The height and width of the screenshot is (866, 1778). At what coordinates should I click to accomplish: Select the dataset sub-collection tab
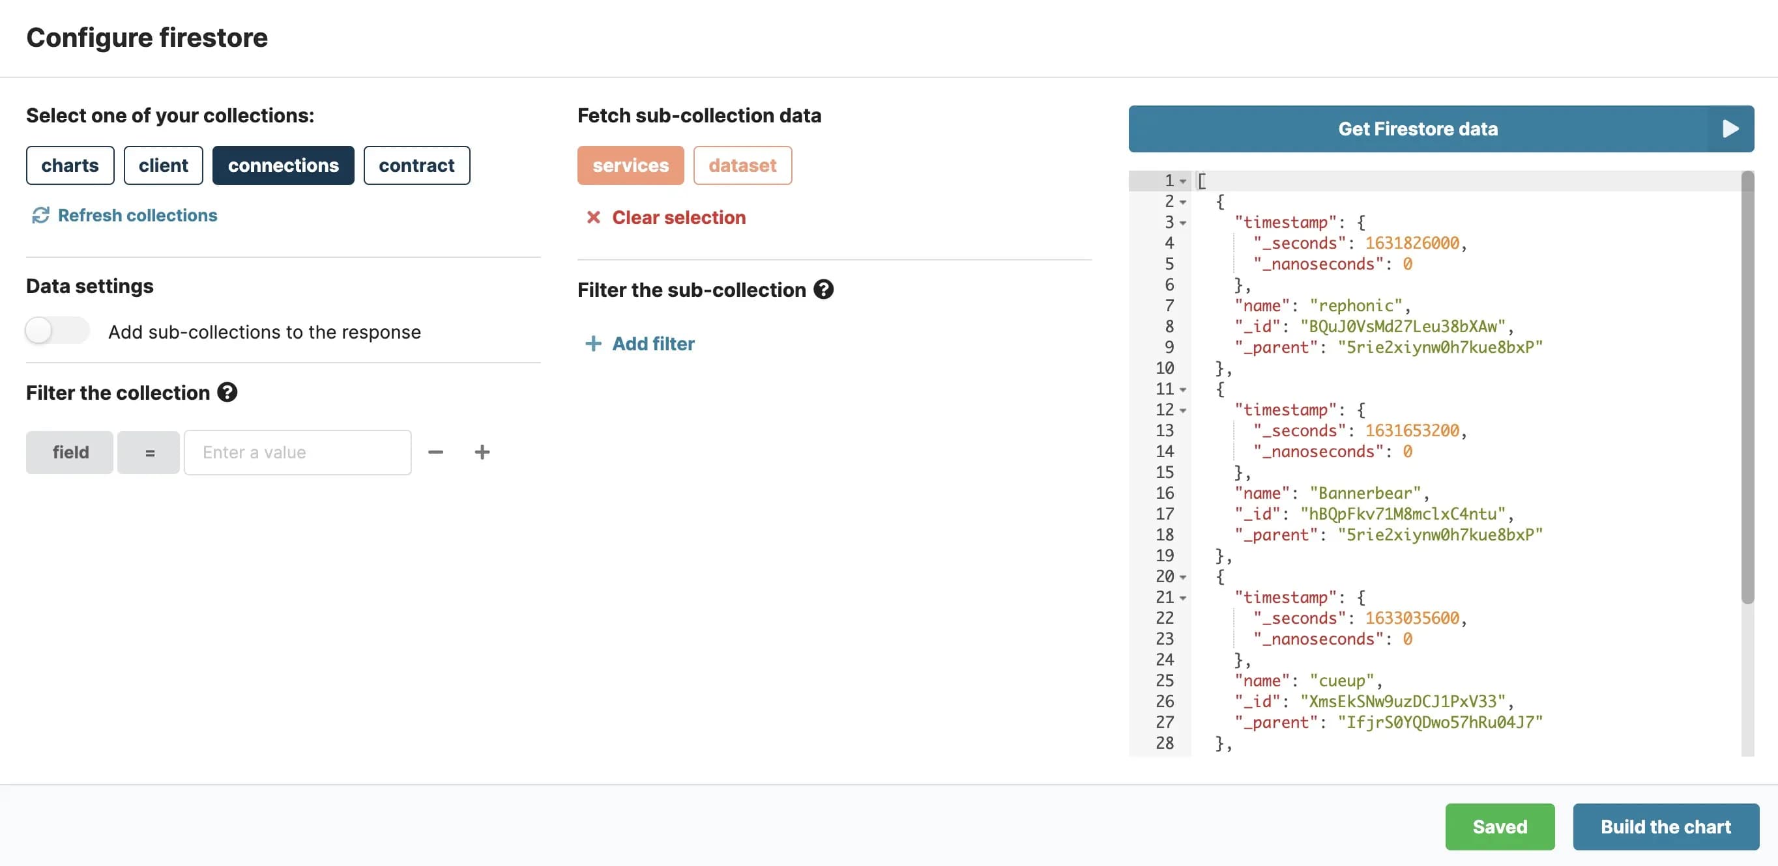point(742,164)
